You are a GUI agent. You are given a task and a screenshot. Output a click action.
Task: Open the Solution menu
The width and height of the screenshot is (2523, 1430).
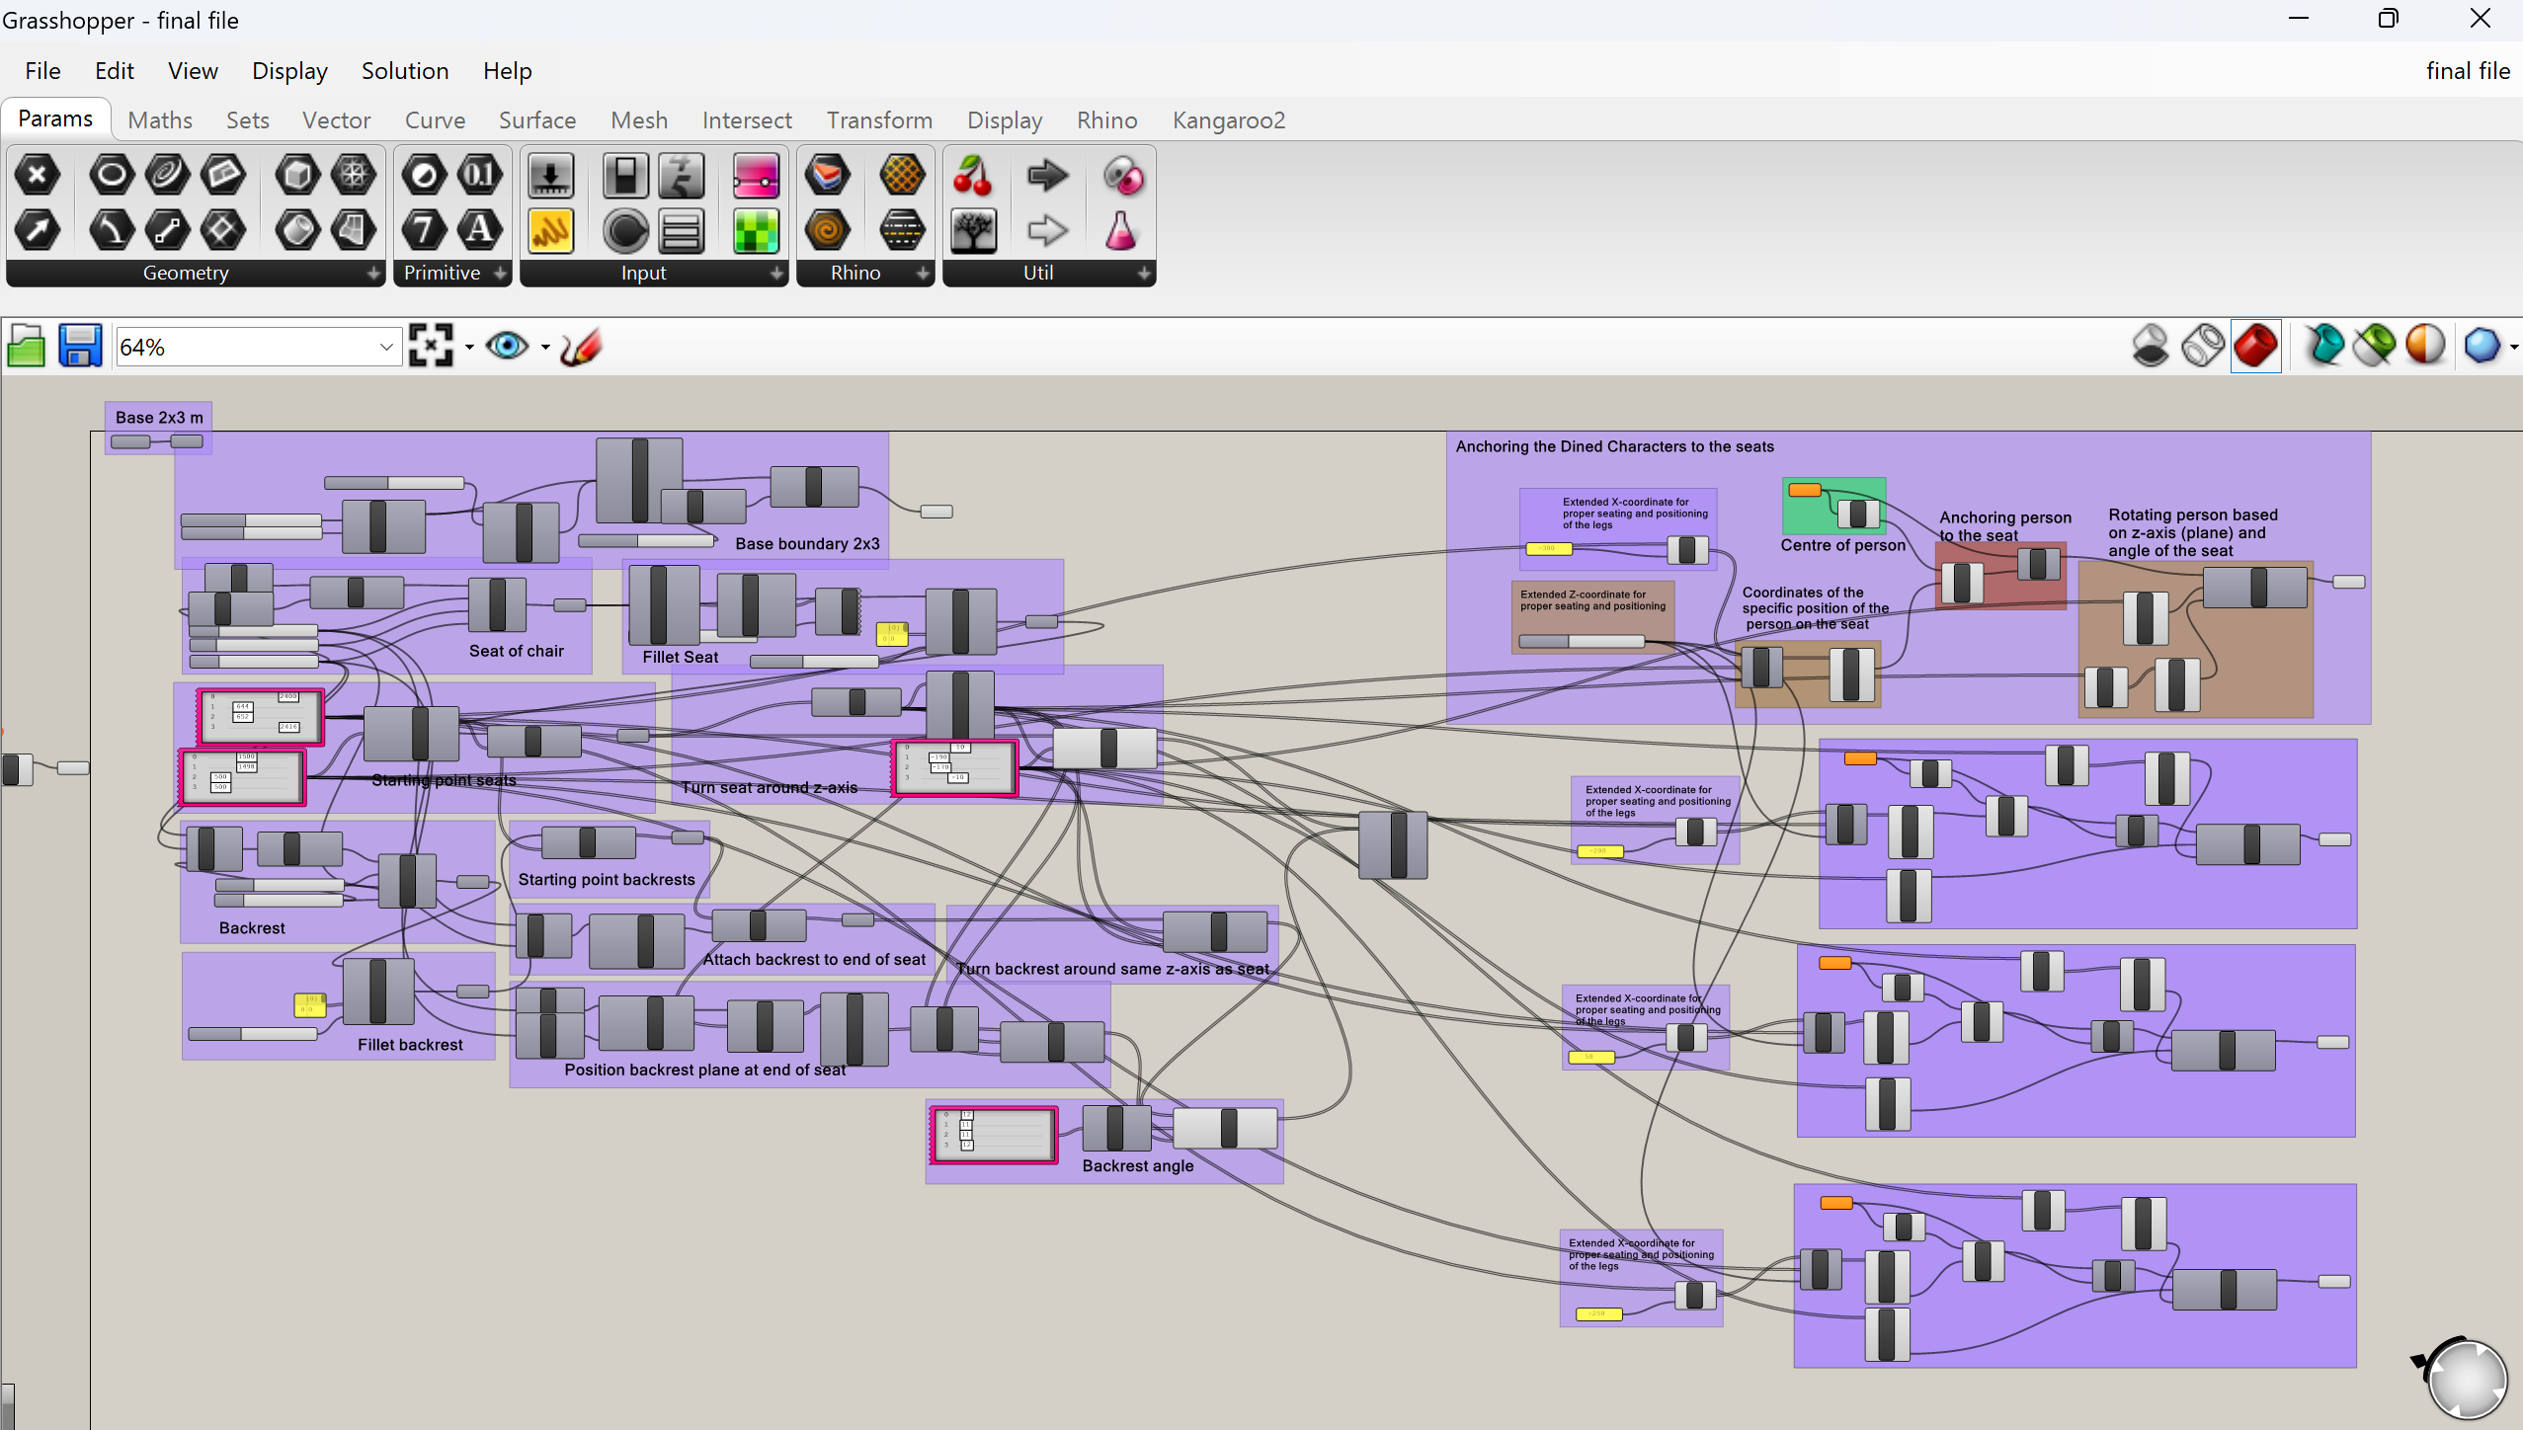click(x=405, y=71)
